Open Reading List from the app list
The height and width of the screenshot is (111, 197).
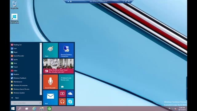click(x=16, y=45)
